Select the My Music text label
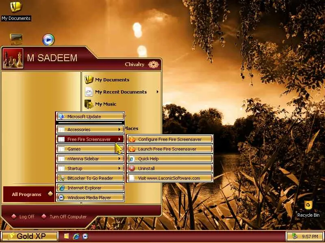The image size is (325, 243). (106, 104)
